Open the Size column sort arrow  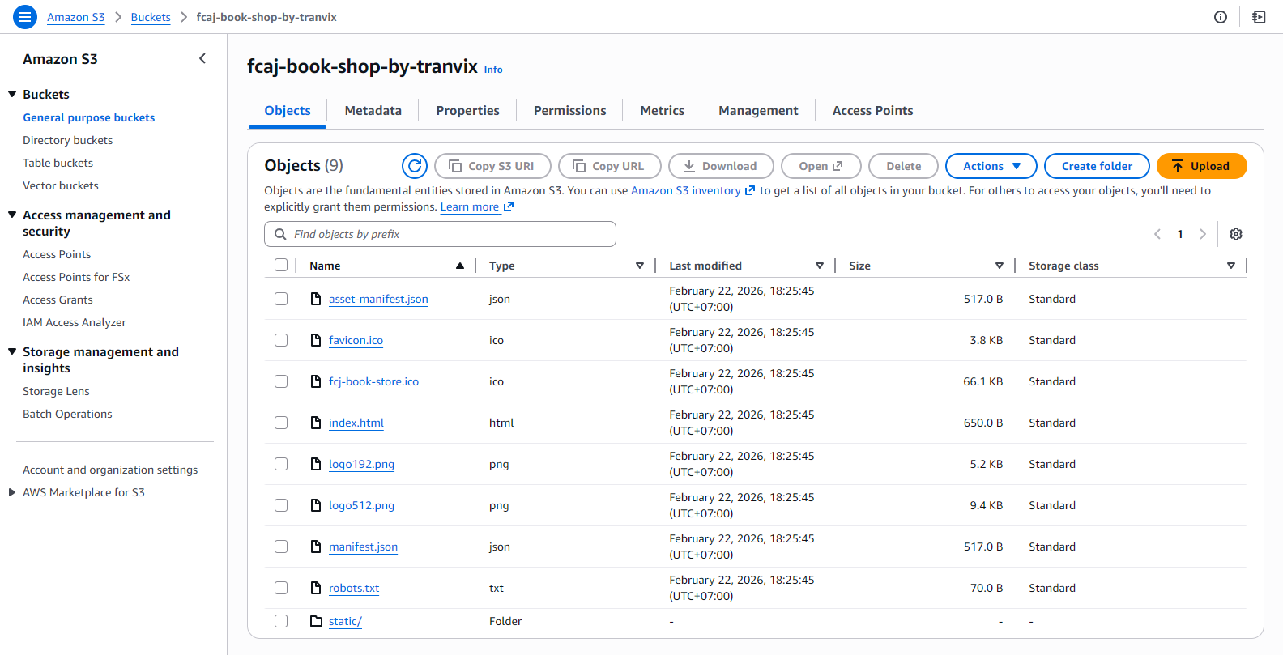1000,266
